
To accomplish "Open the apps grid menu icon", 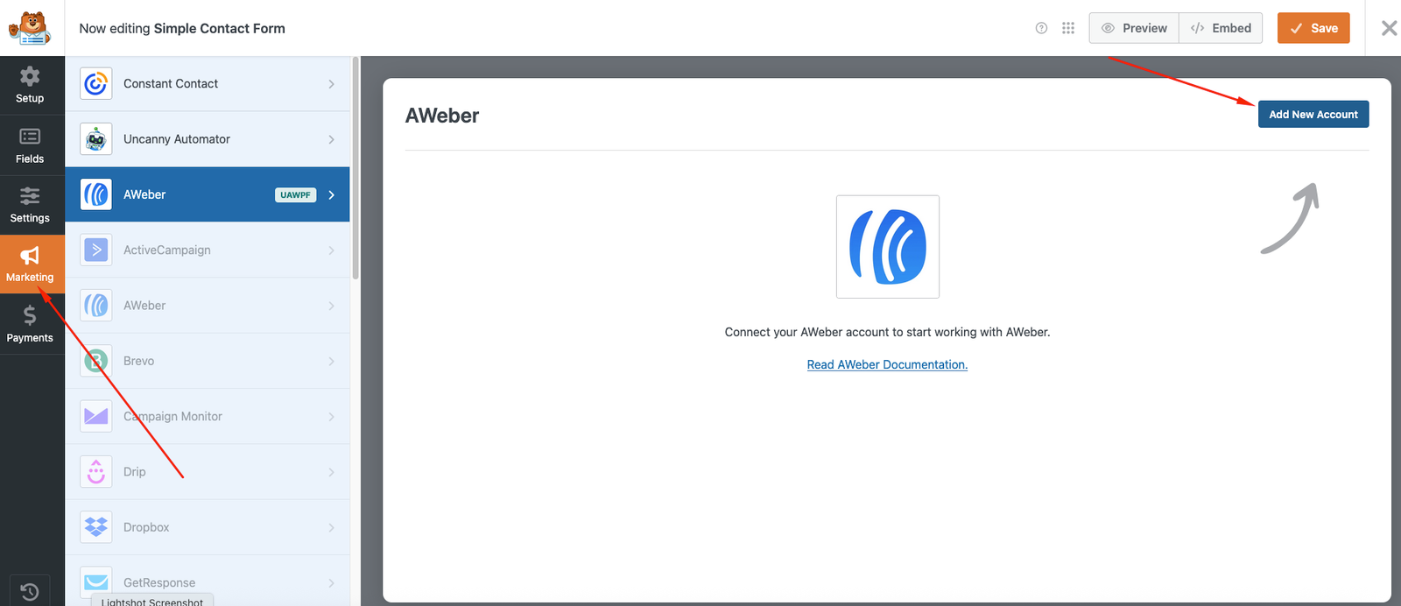I will (1068, 28).
